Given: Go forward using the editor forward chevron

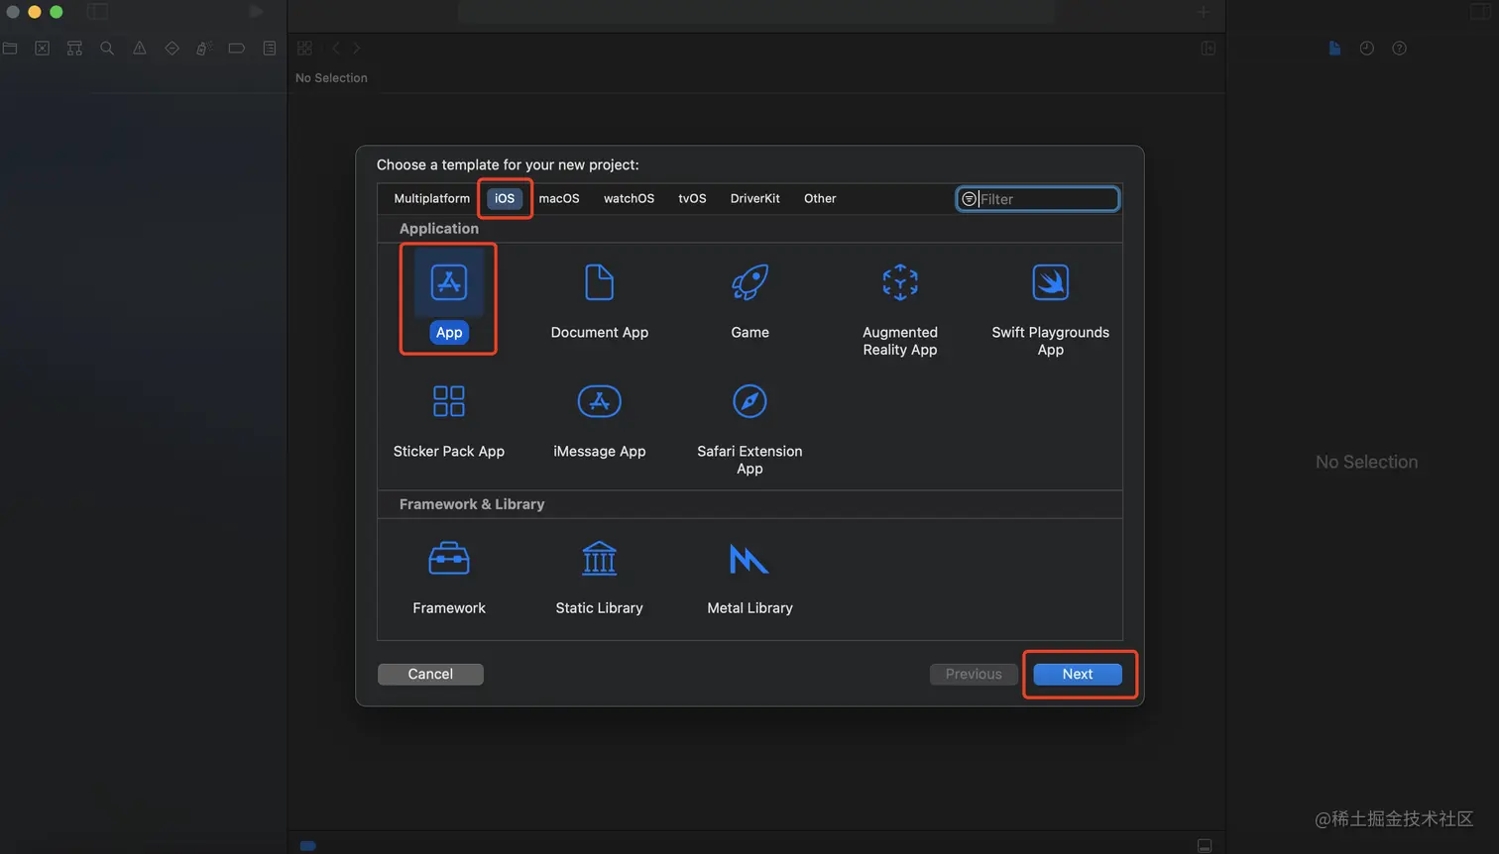Looking at the screenshot, I should [x=357, y=48].
